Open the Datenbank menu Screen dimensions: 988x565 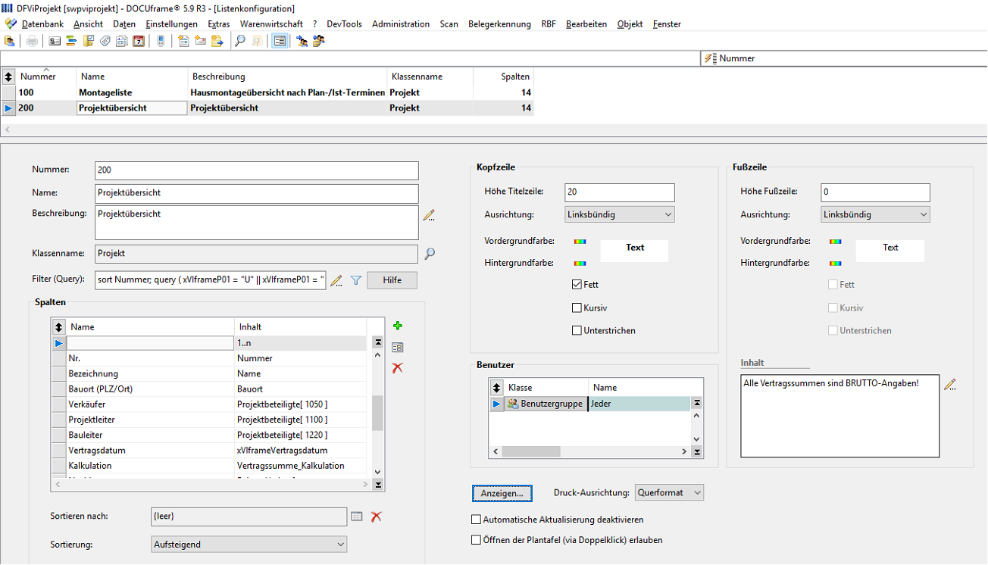click(x=42, y=24)
